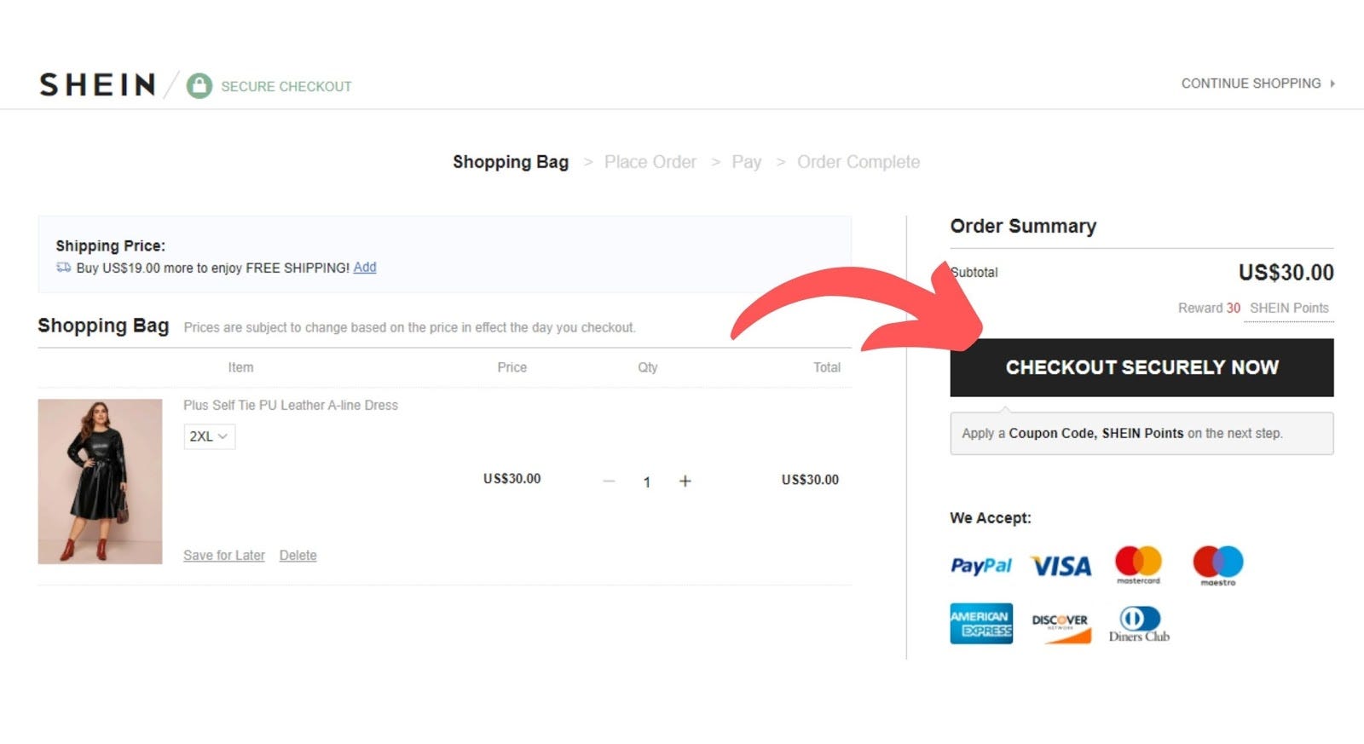This screenshot has height=744, width=1364.
Task: Click the VISA payment logo
Action: click(1061, 566)
